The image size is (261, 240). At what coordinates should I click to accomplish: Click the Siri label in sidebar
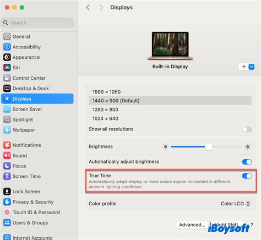click(16, 68)
